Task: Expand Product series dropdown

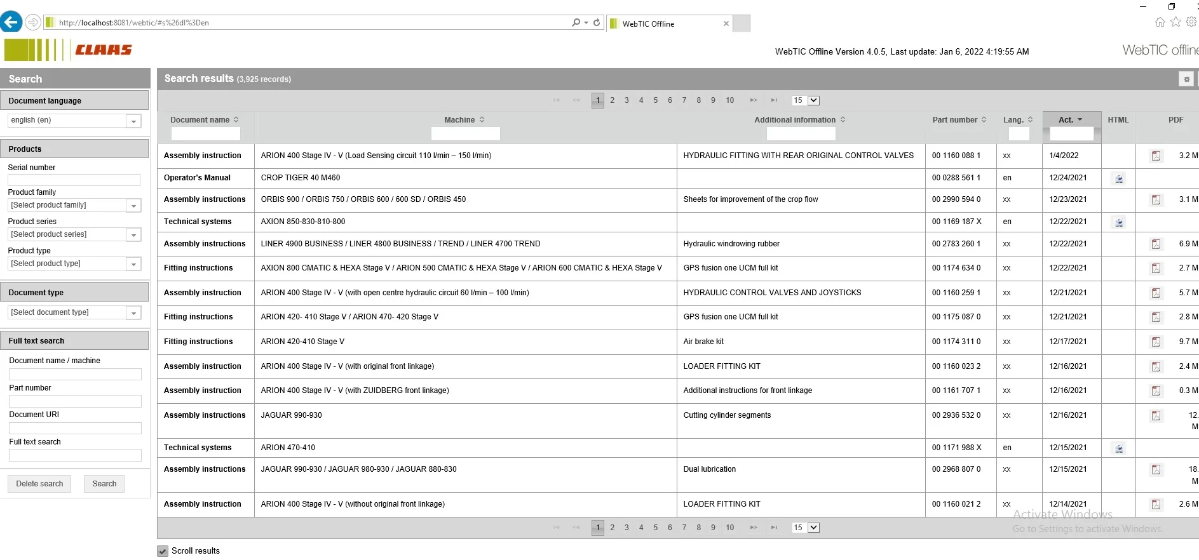Action: pos(133,235)
